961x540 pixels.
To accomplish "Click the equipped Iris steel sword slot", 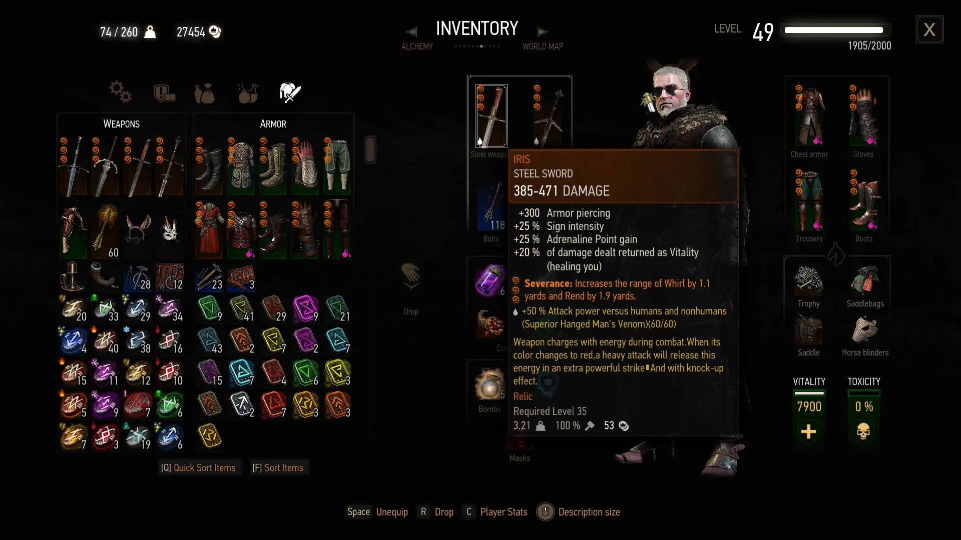I will tap(491, 115).
